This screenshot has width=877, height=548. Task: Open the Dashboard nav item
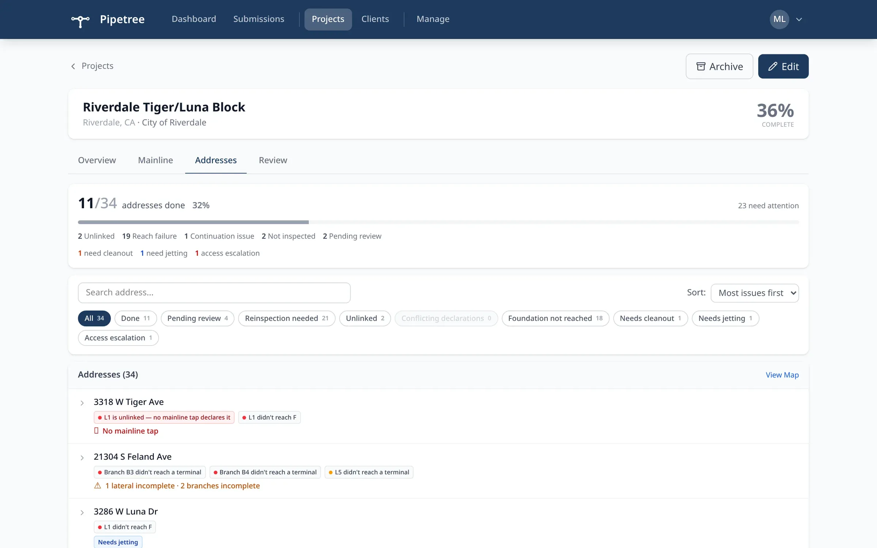pos(194,19)
